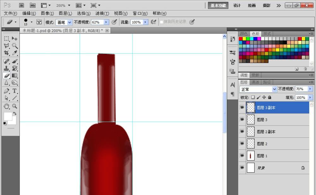Select the Zoom tool in toolbox
Screen dimensions: 316x195
[x=15, y=106]
